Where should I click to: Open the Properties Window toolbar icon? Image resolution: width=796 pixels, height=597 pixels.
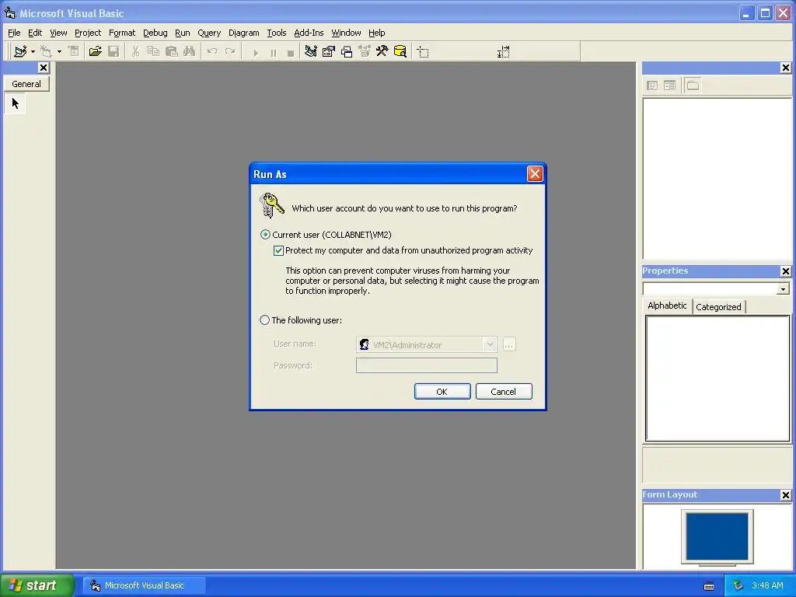click(329, 51)
